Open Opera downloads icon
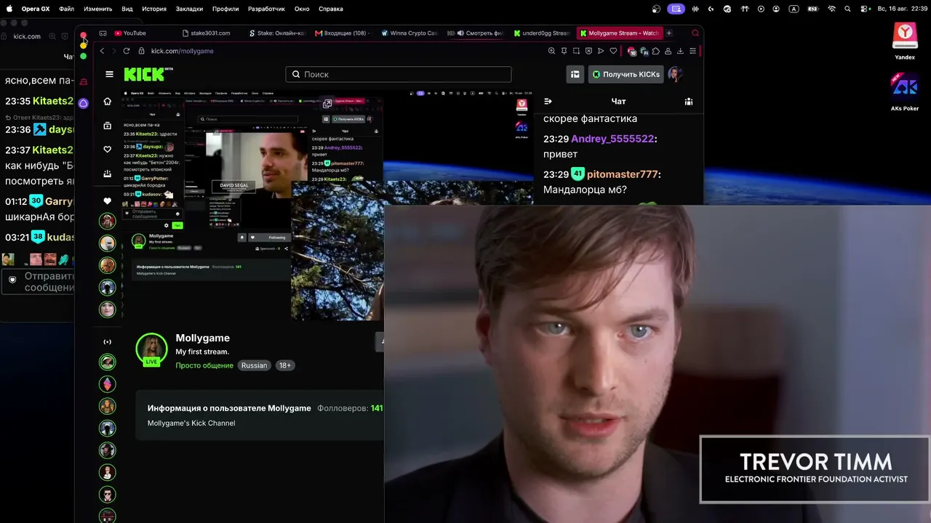The image size is (931, 523). [x=680, y=51]
